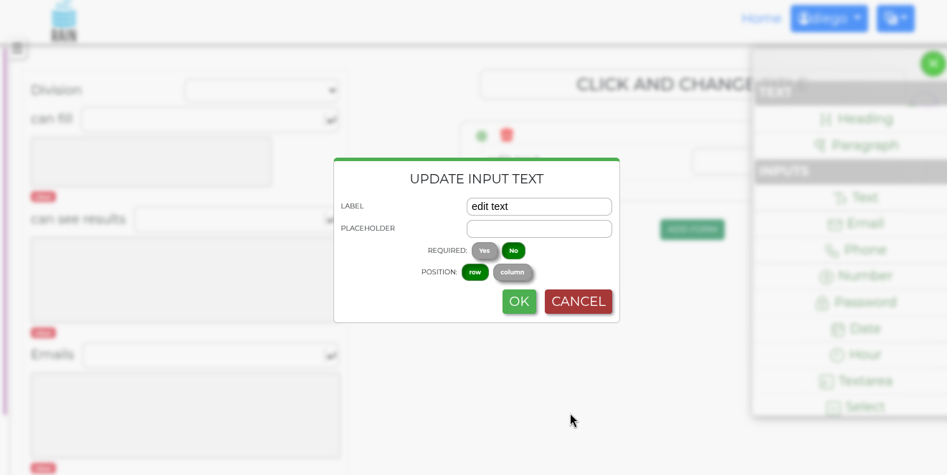Close the side panel with green X
The height and width of the screenshot is (475, 947).
pyautogui.click(x=933, y=64)
